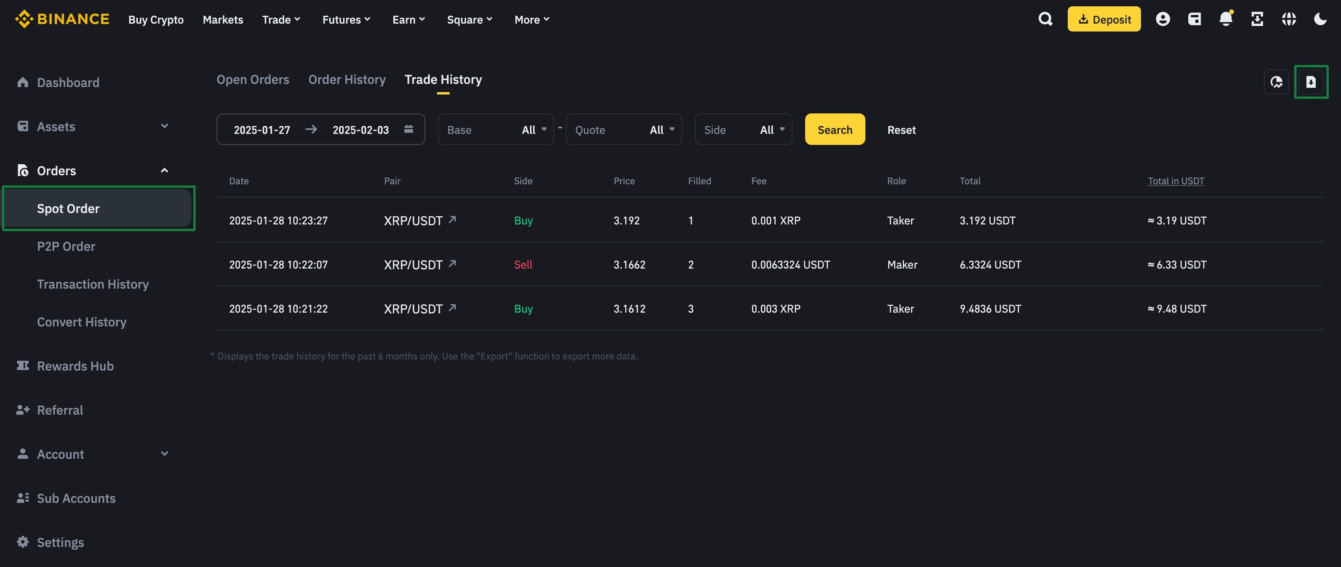1341x567 pixels.
Task: Click the Rewards Hub ticket icon
Action: pos(22,365)
